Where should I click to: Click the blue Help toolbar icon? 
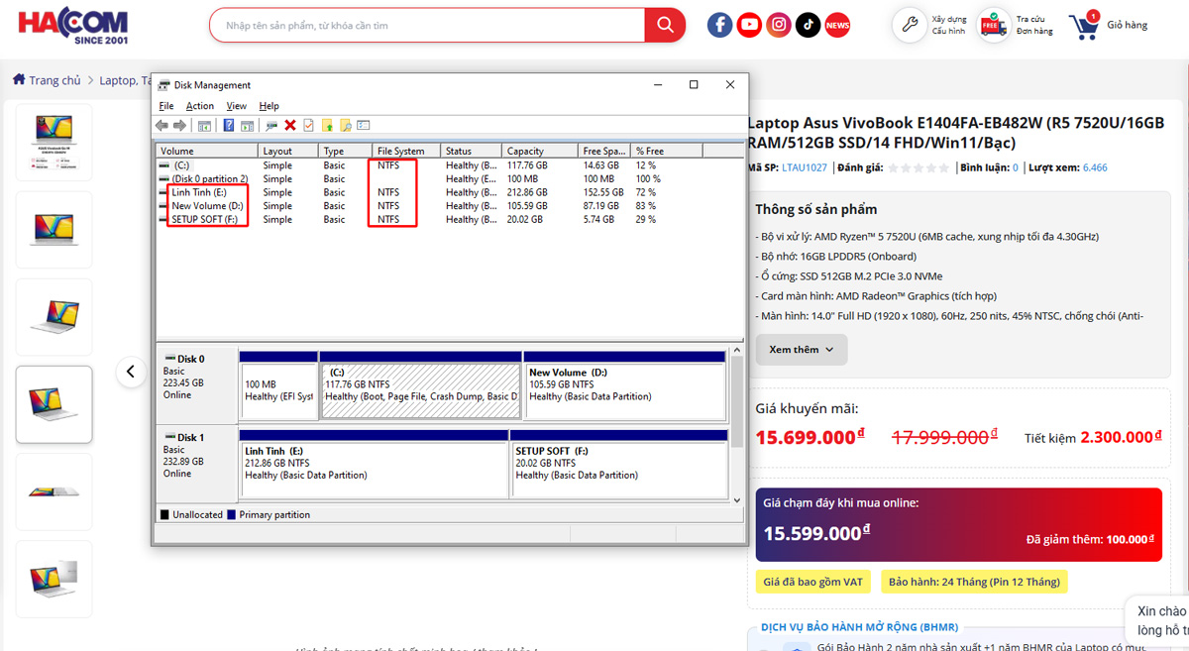tap(229, 126)
